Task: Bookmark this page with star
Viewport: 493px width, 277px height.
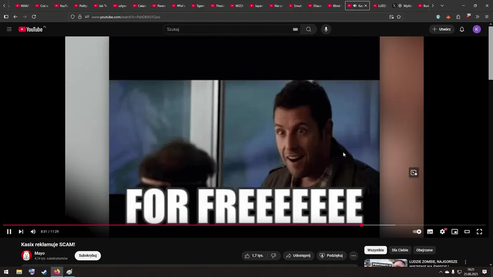Action: pyautogui.click(x=399, y=17)
